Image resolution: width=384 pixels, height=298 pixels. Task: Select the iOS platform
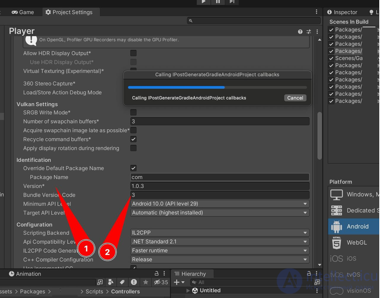pos(353,258)
